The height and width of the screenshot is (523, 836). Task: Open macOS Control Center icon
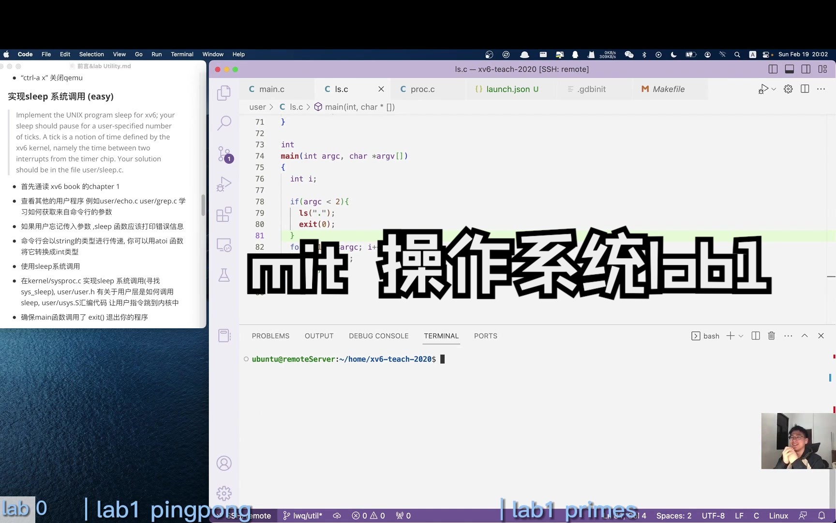pyautogui.click(x=766, y=55)
